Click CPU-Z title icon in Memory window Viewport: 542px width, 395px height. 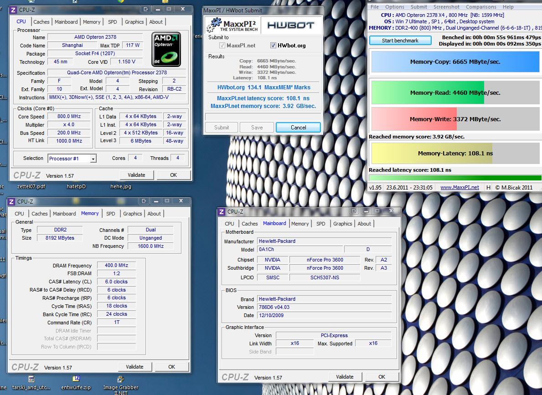(11, 201)
